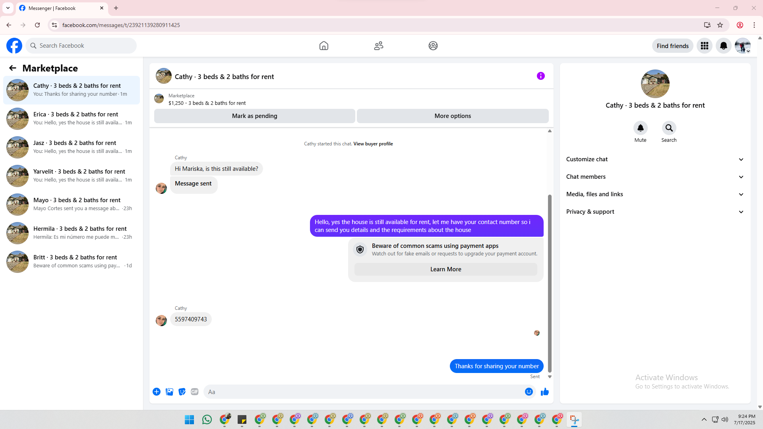This screenshot has width=763, height=429.
Task: Click the Marketplace back arrow
Action: point(13,68)
